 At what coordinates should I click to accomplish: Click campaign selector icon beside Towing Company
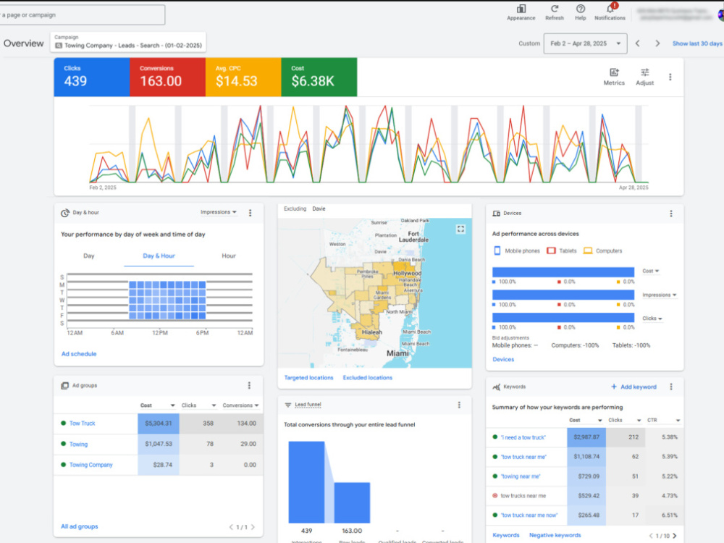[59, 46]
